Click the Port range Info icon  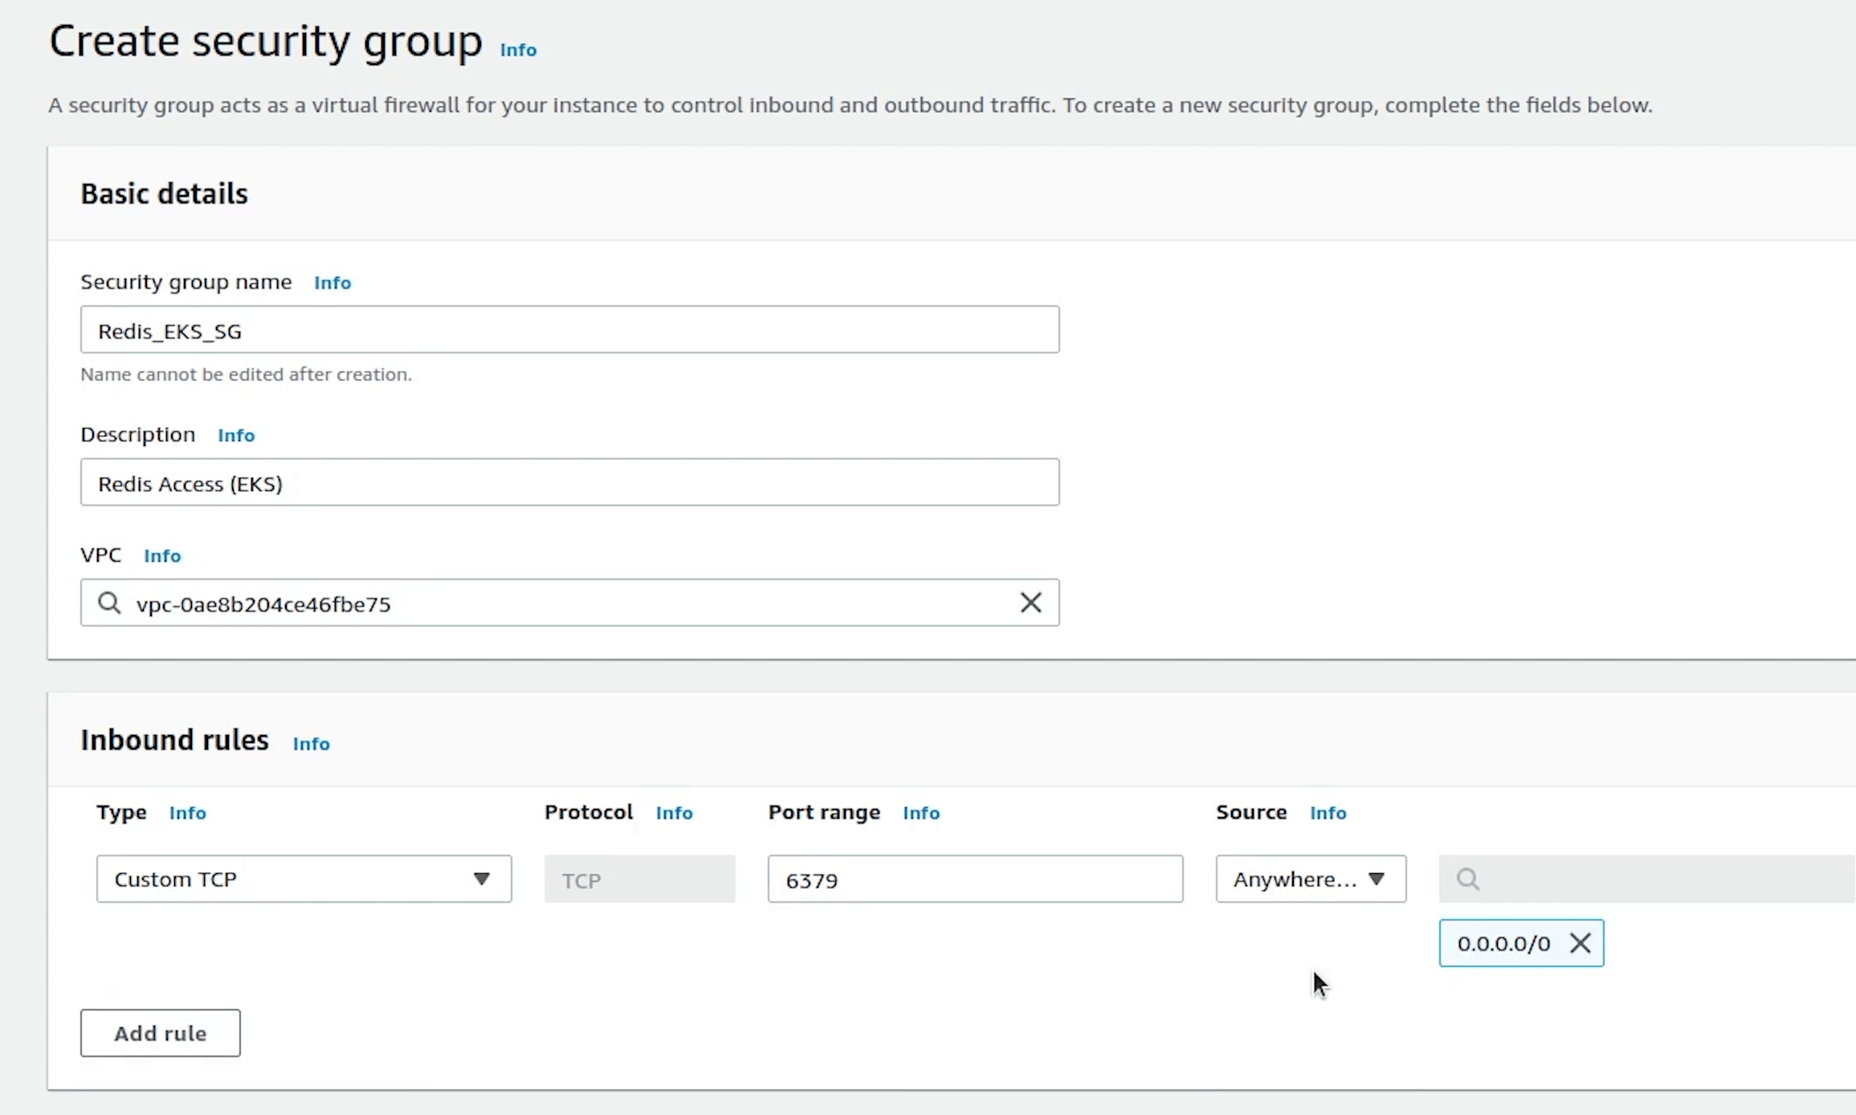(x=921, y=813)
